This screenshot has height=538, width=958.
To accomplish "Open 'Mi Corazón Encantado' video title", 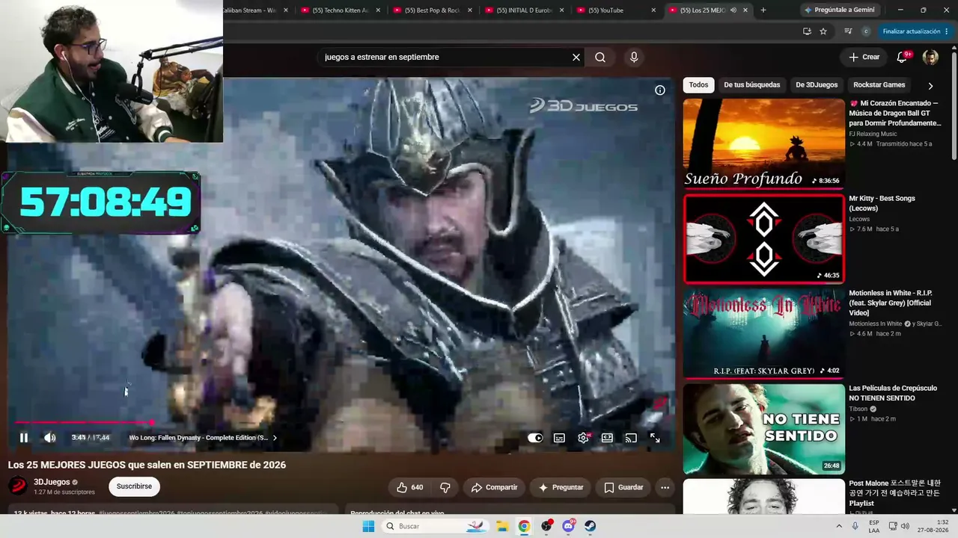I will 894,113.
